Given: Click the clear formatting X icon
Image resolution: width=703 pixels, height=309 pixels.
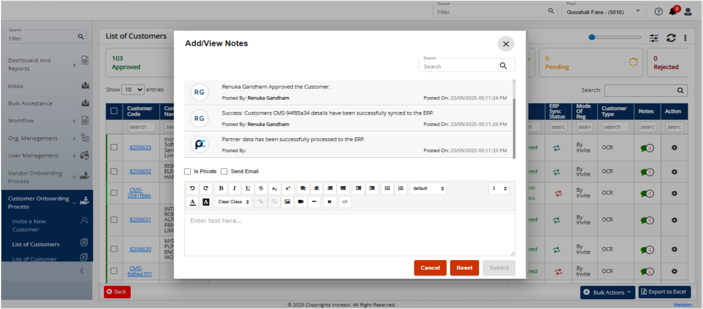Looking at the screenshot, I should click(x=330, y=202).
